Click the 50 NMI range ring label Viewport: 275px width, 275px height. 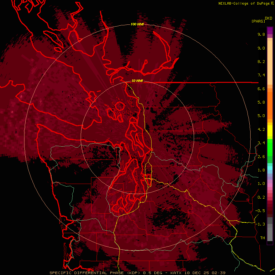click(x=137, y=81)
